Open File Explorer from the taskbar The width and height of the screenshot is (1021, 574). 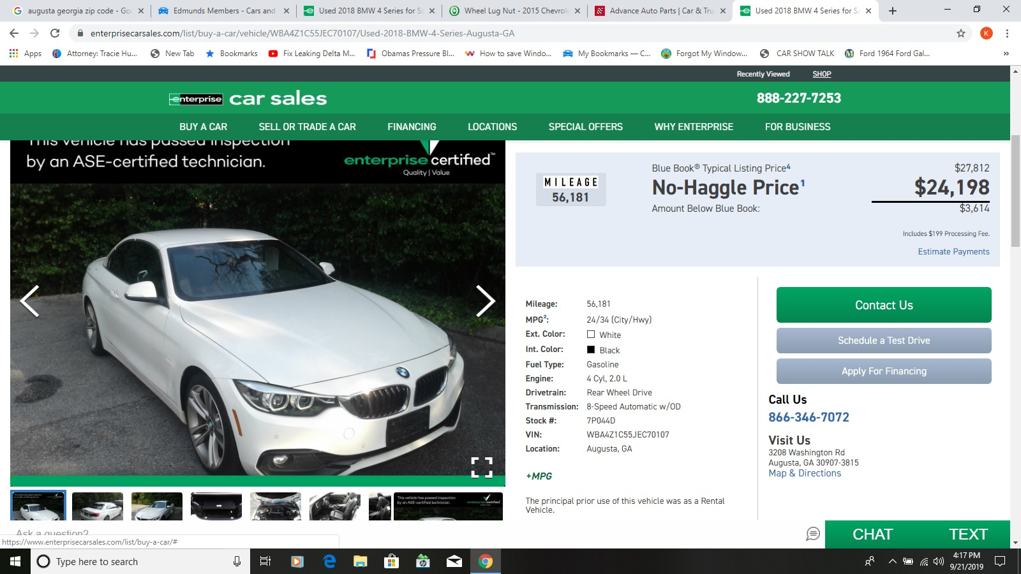(x=361, y=561)
